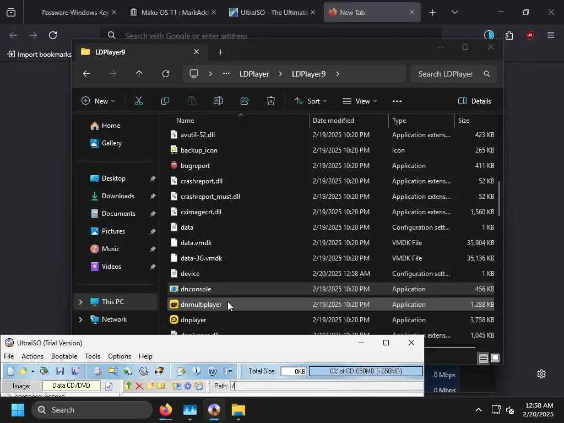This screenshot has height=423, width=564.
Task: Show hidden system tray icons
Action: coord(479,410)
